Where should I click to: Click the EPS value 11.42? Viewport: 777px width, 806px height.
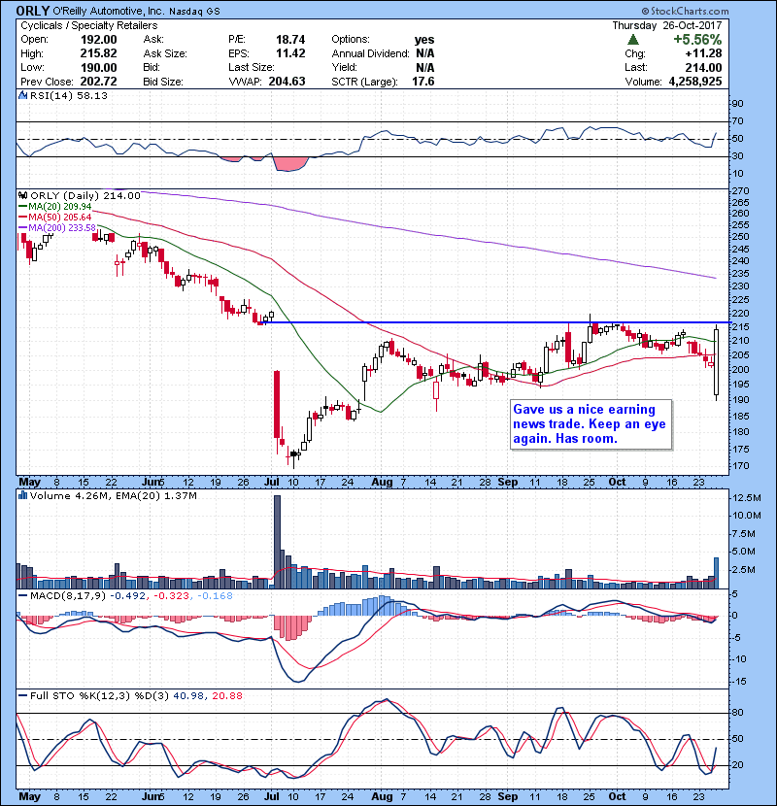point(290,53)
